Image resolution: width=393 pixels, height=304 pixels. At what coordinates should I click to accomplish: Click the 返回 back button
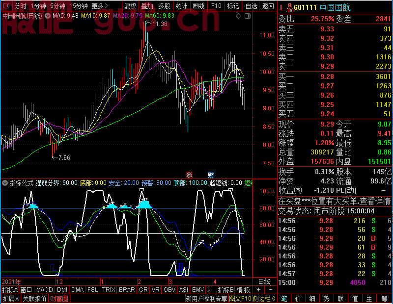(x=268, y=6)
